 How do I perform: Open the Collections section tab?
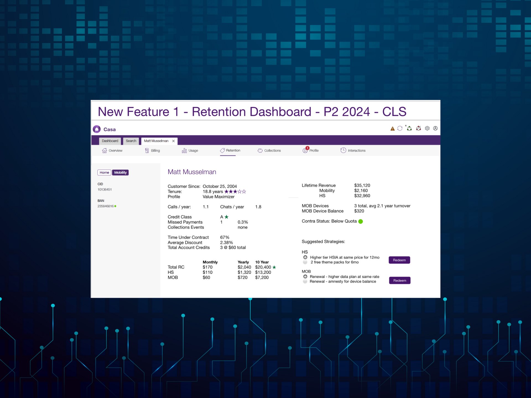click(269, 150)
